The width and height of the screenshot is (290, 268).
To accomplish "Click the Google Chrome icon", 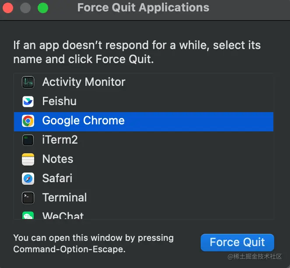I will click(28, 121).
